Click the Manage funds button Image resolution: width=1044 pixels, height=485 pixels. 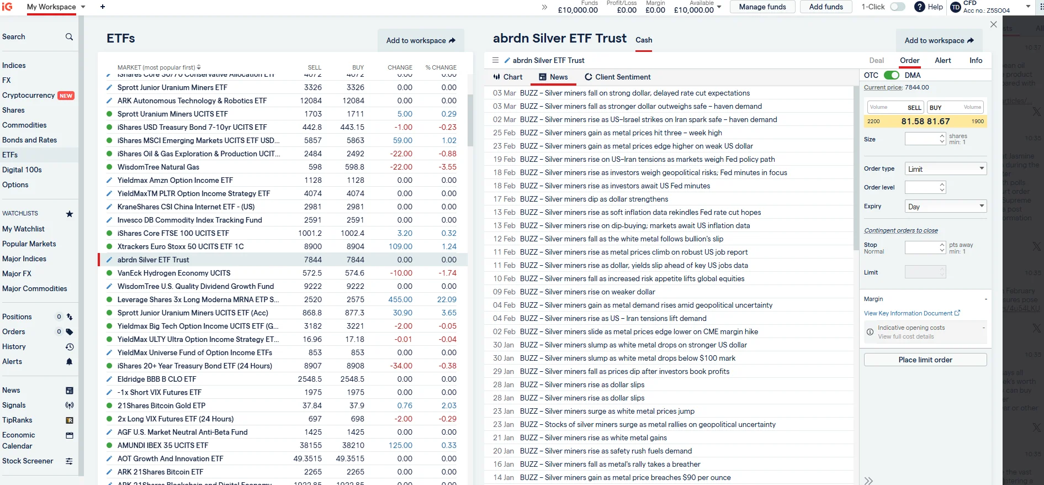pyautogui.click(x=762, y=7)
